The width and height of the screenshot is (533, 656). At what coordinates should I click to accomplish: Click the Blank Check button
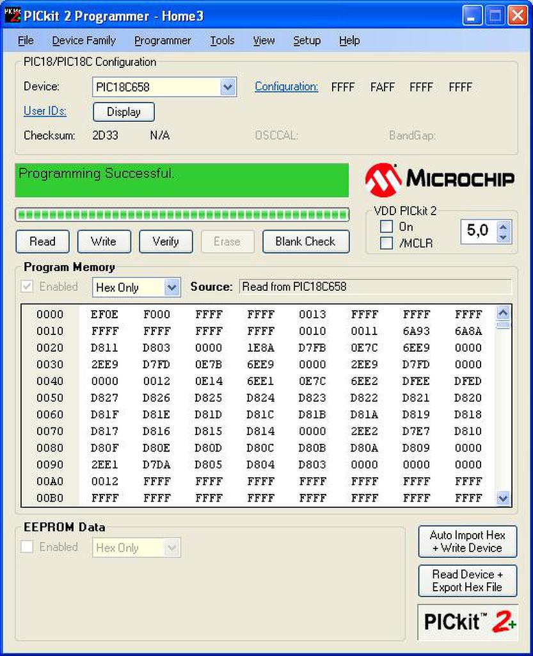coord(306,242)
